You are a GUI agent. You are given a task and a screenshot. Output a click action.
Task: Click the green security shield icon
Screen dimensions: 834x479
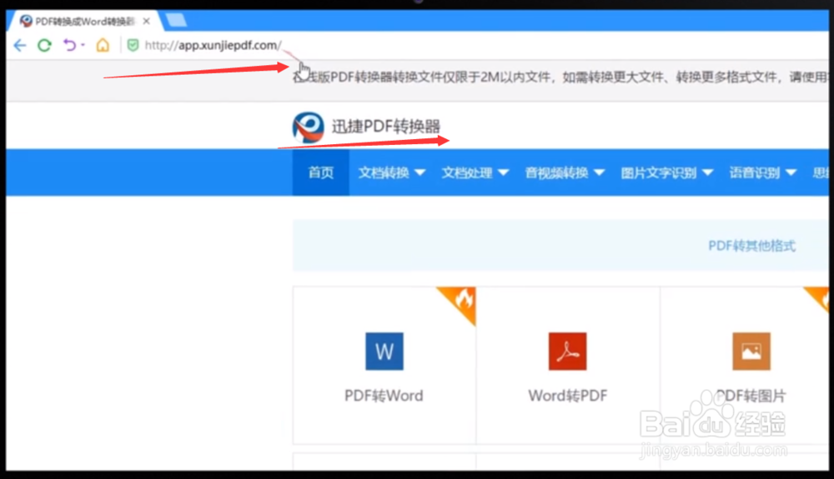click(x=133, y=45)
